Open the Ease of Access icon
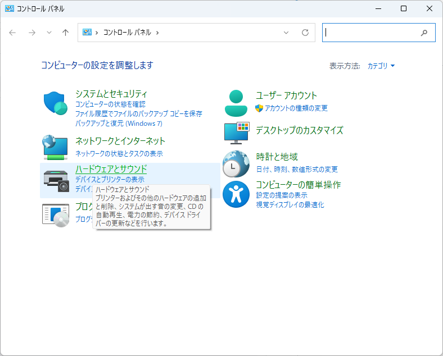The image size is (443, 356). click(x=236, y=194)
